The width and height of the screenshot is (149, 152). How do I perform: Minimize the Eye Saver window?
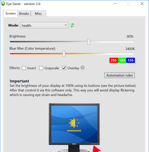(115, 4)
